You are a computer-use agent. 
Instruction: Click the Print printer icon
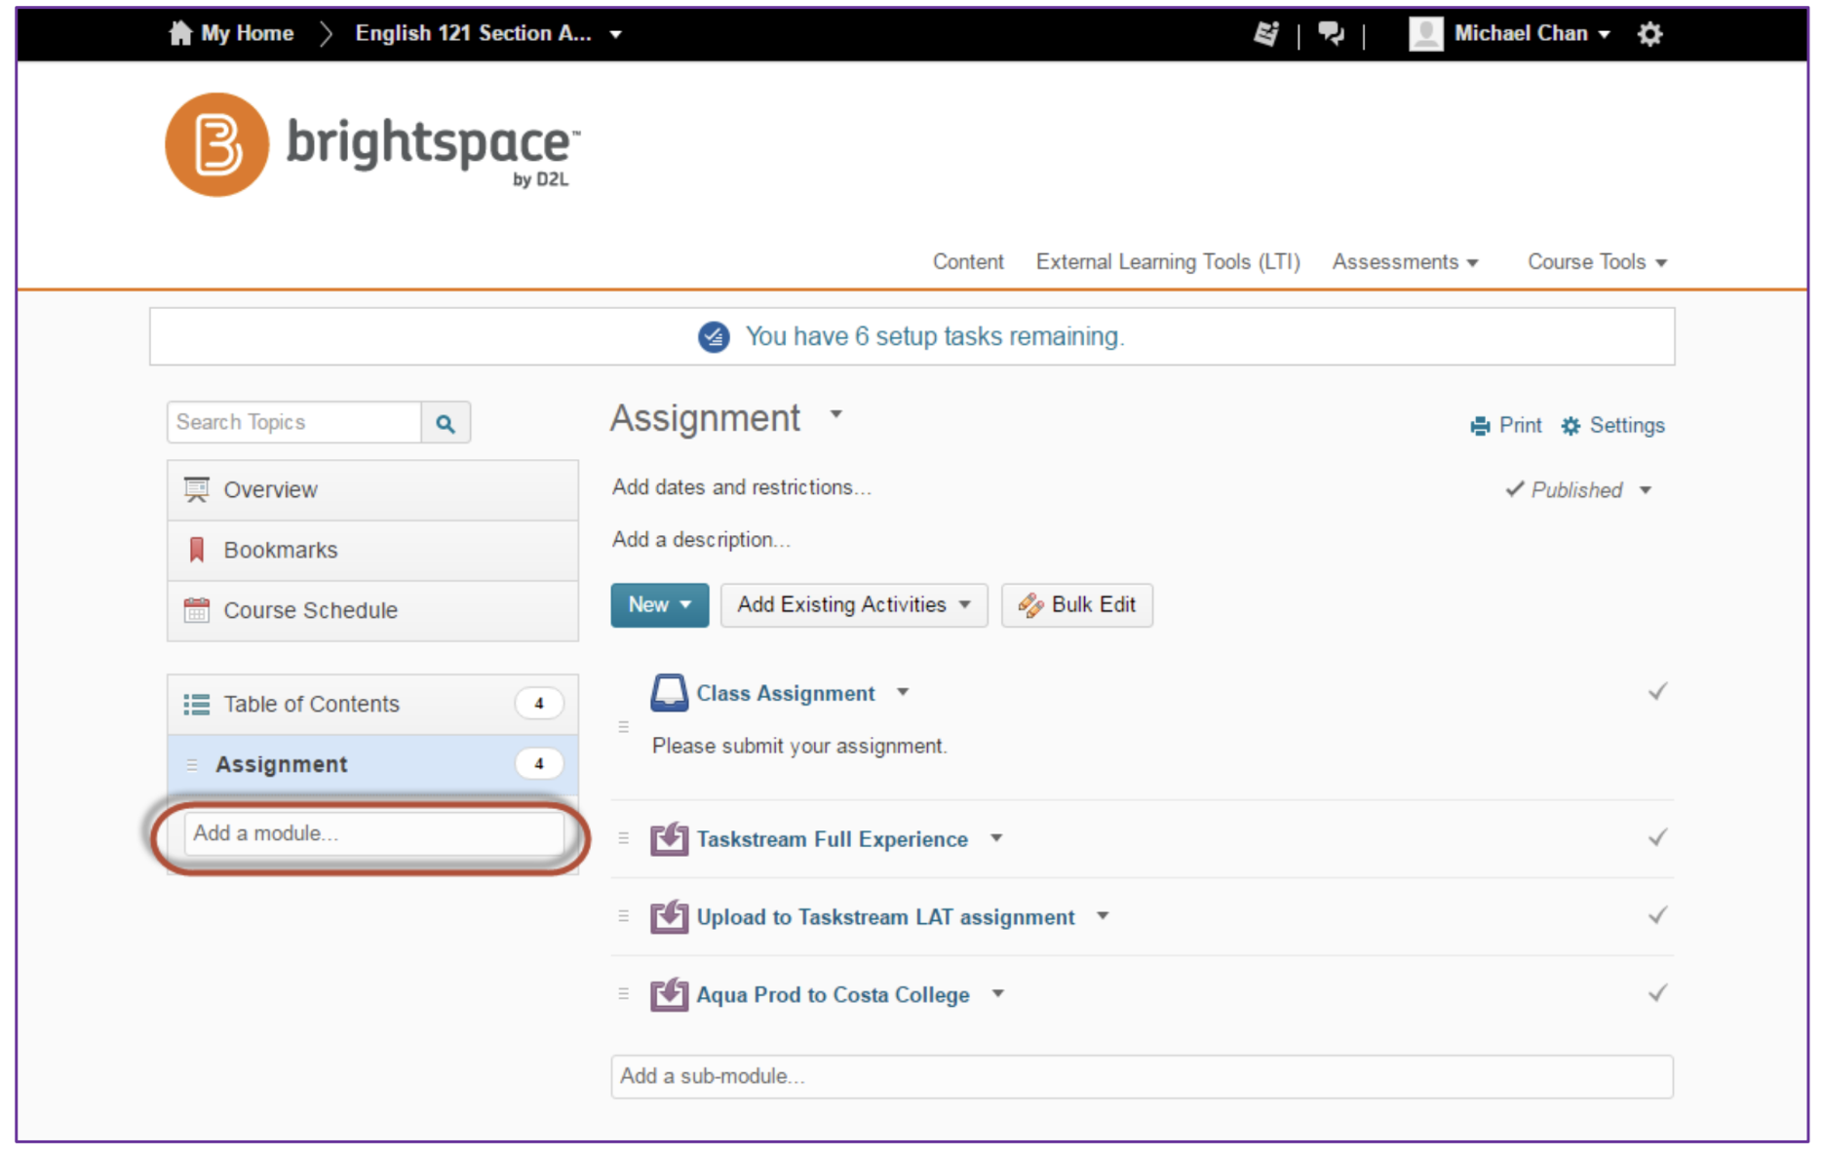1480,426
